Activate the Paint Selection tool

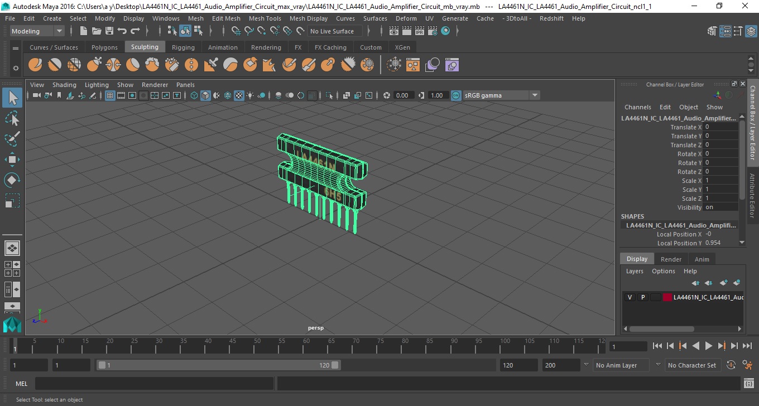[x=12, y=139]
